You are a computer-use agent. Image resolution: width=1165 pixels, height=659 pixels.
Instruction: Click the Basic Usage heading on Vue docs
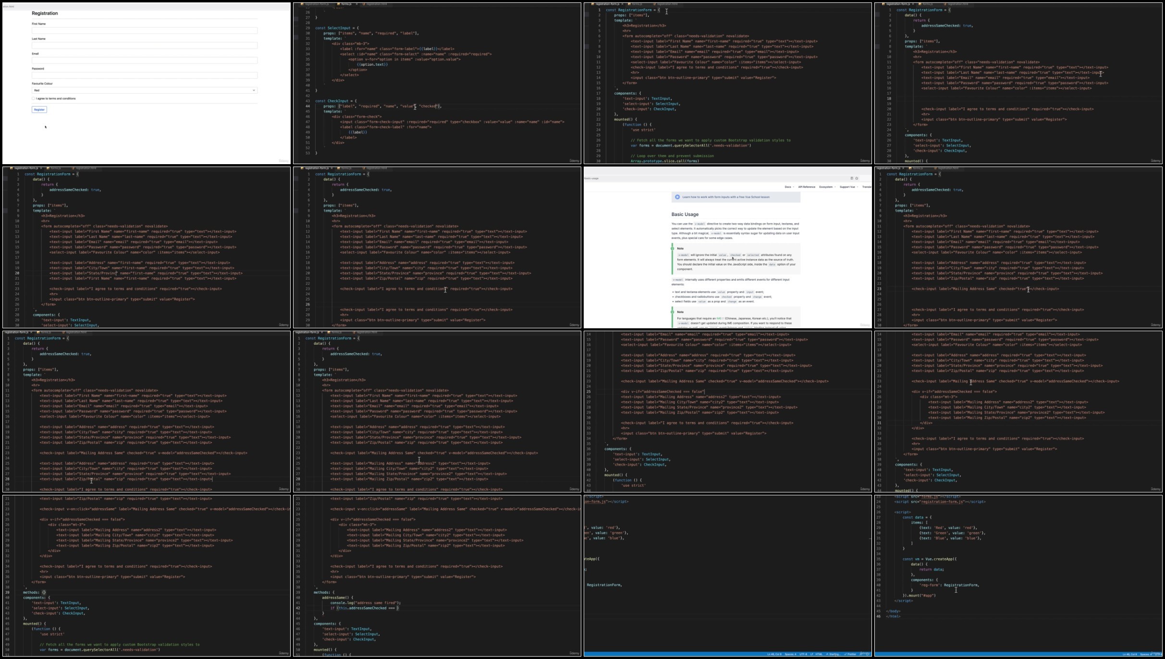pyautogui.click(x=685, y=215)
